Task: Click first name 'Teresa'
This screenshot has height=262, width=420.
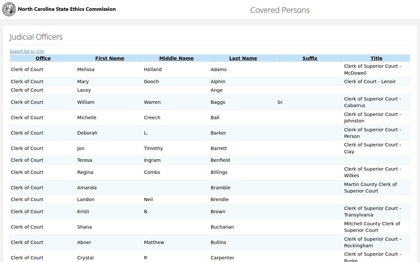Action: (85, 160)
